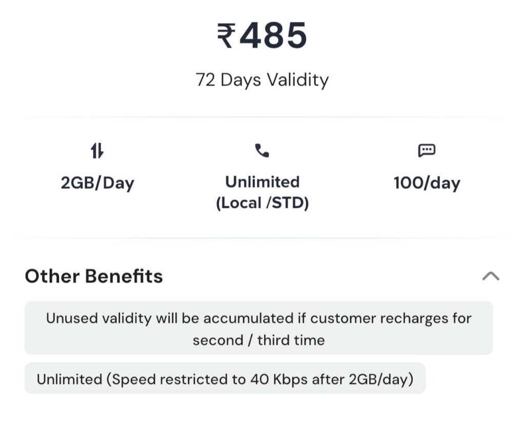Viewport: 525px width, 424px height.
Task: Tap the SMS message bubble icon
Action: [x=427, y=150]
